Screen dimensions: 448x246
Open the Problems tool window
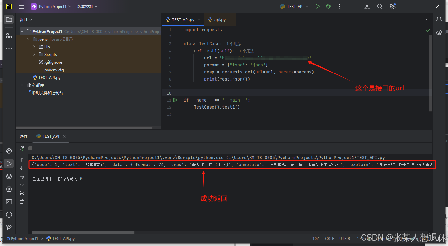pyautogui.click(x=9, y=215)
